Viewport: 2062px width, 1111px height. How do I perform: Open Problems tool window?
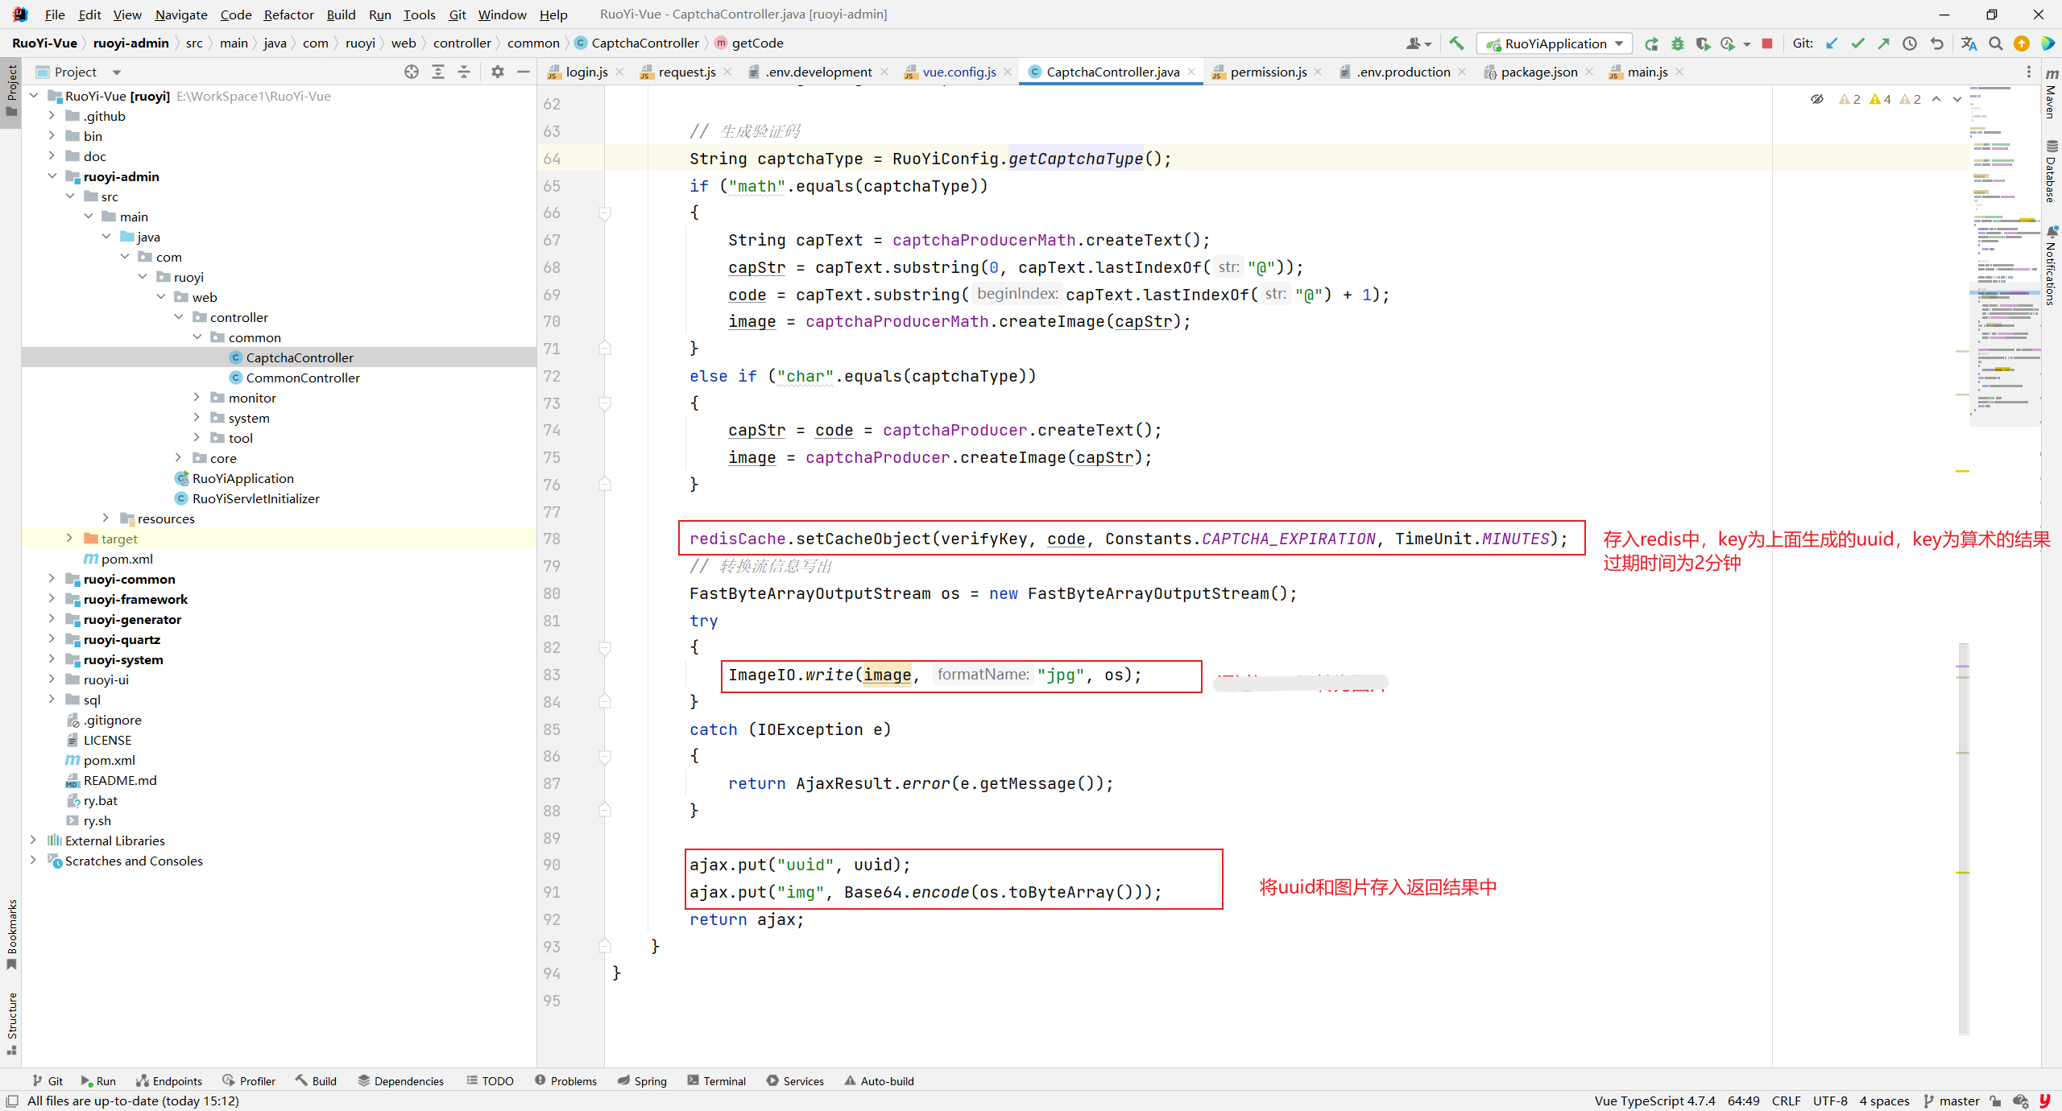[x=565, y=1081]
